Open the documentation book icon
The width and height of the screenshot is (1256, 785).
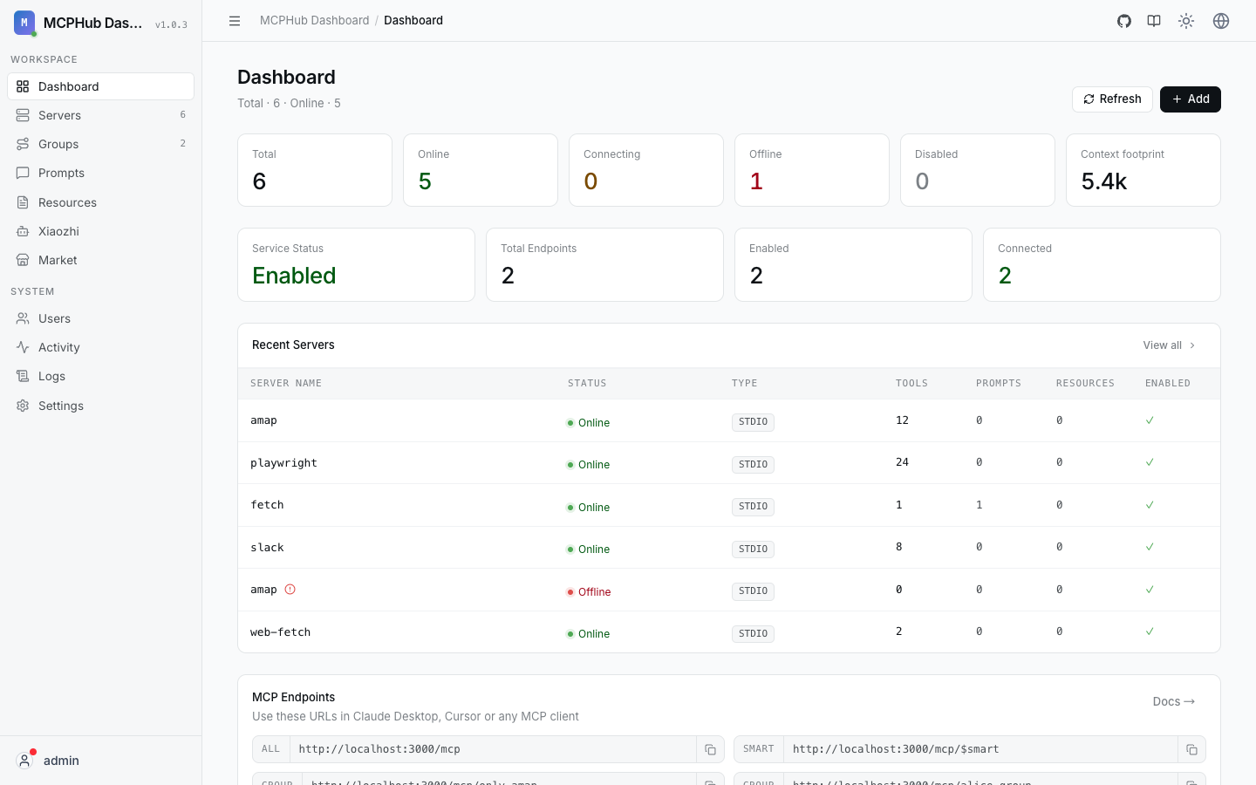[1154, 21]
